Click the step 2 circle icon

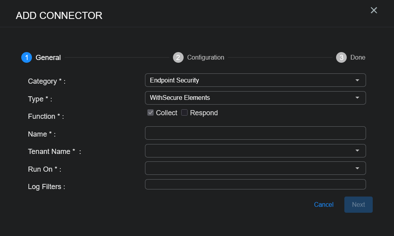(178, 58)
